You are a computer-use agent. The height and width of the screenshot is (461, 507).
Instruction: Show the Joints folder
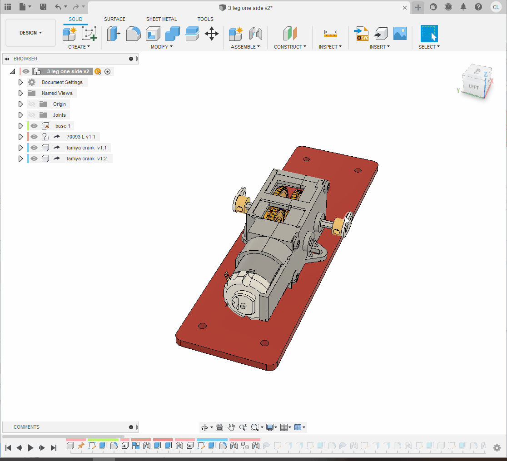pyautogui.click(x=32, y=115)
